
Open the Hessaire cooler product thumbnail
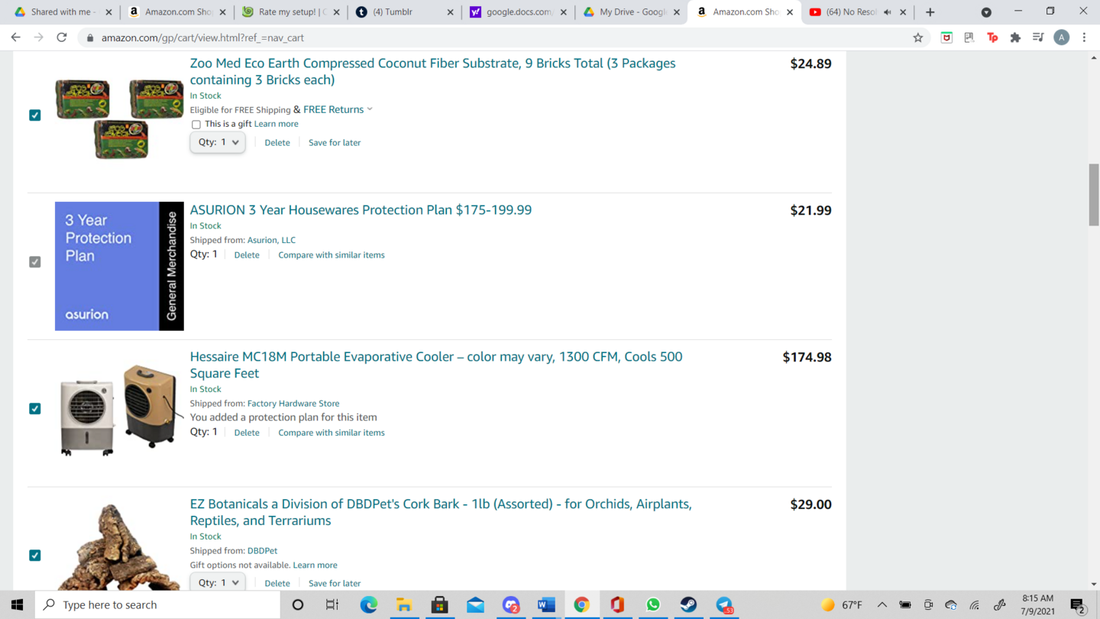[119, 409]
